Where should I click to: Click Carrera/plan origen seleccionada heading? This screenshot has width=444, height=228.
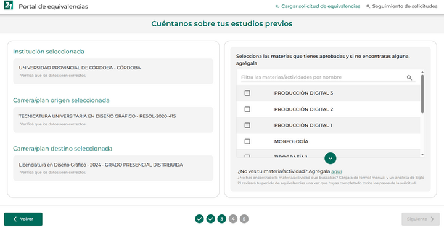tap(61, 100)
